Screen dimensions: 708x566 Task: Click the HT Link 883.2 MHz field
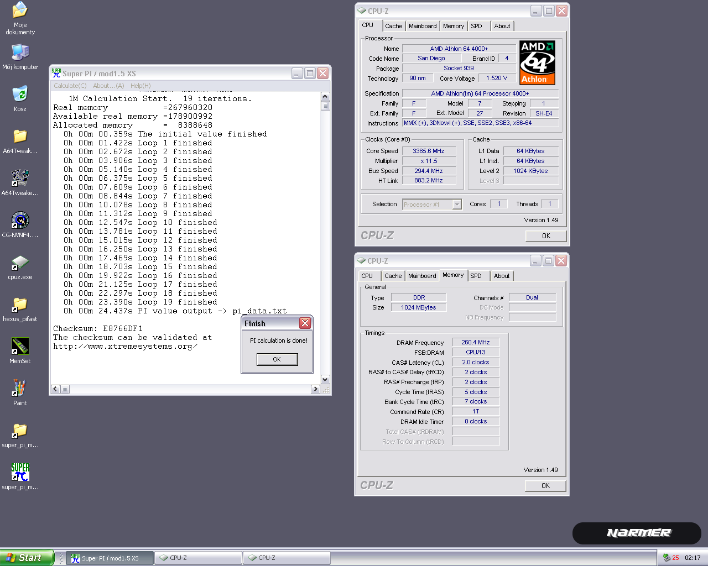coord(429,180)
